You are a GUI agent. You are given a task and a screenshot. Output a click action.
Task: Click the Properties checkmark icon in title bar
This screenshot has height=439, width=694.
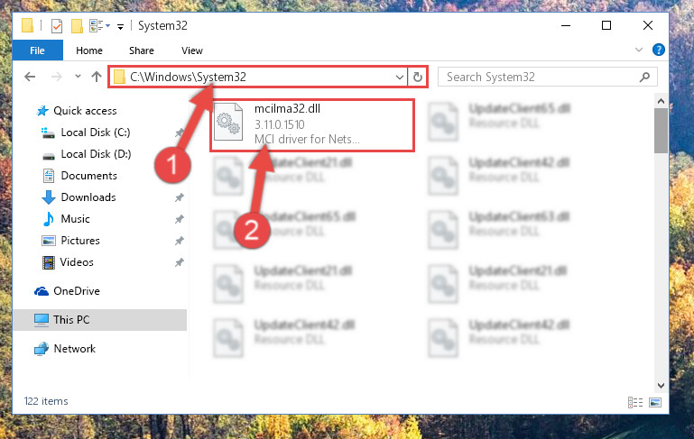(57, 26)
